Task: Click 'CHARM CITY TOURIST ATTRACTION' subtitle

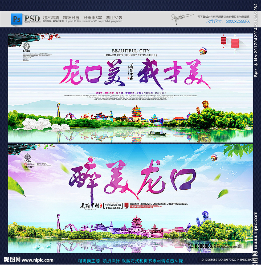Action: click(130, 55)
